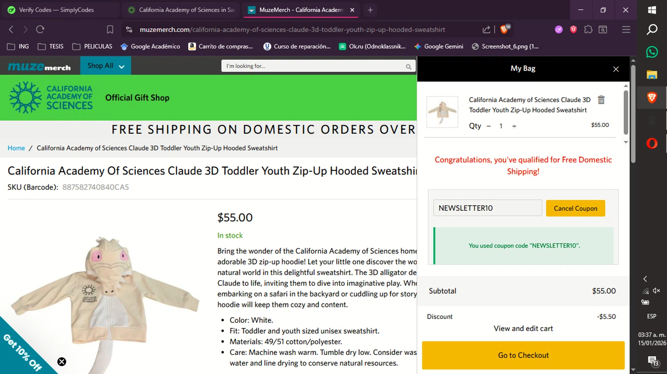
Task: Click the share page icon
Action: click(486, 29)
